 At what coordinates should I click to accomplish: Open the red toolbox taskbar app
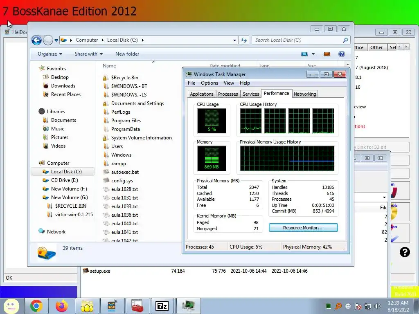pos(137,306)
